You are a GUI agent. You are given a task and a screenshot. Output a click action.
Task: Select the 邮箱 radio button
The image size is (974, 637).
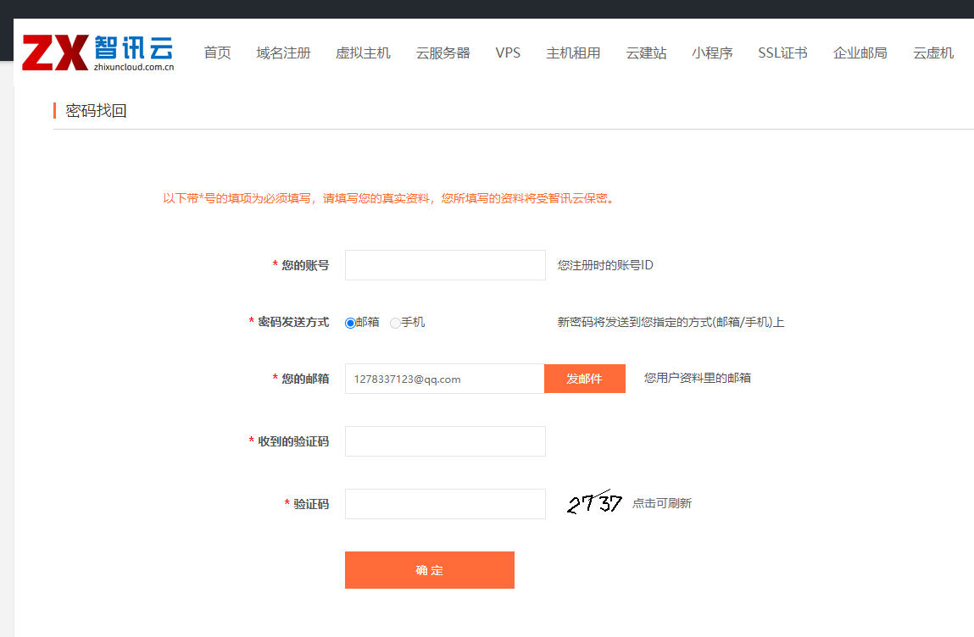[350, 323]
